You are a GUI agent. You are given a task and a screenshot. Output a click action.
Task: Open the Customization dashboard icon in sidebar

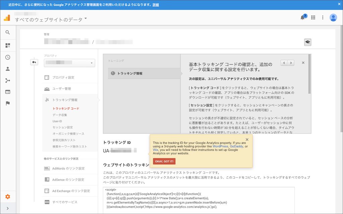point(8,45)
